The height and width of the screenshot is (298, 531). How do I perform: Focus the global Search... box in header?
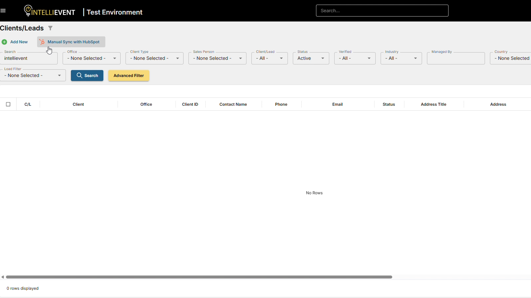(x=382, y=11)
